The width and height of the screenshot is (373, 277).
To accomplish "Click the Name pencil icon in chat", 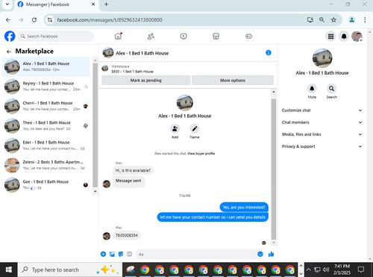I will [x=195, y=128].
